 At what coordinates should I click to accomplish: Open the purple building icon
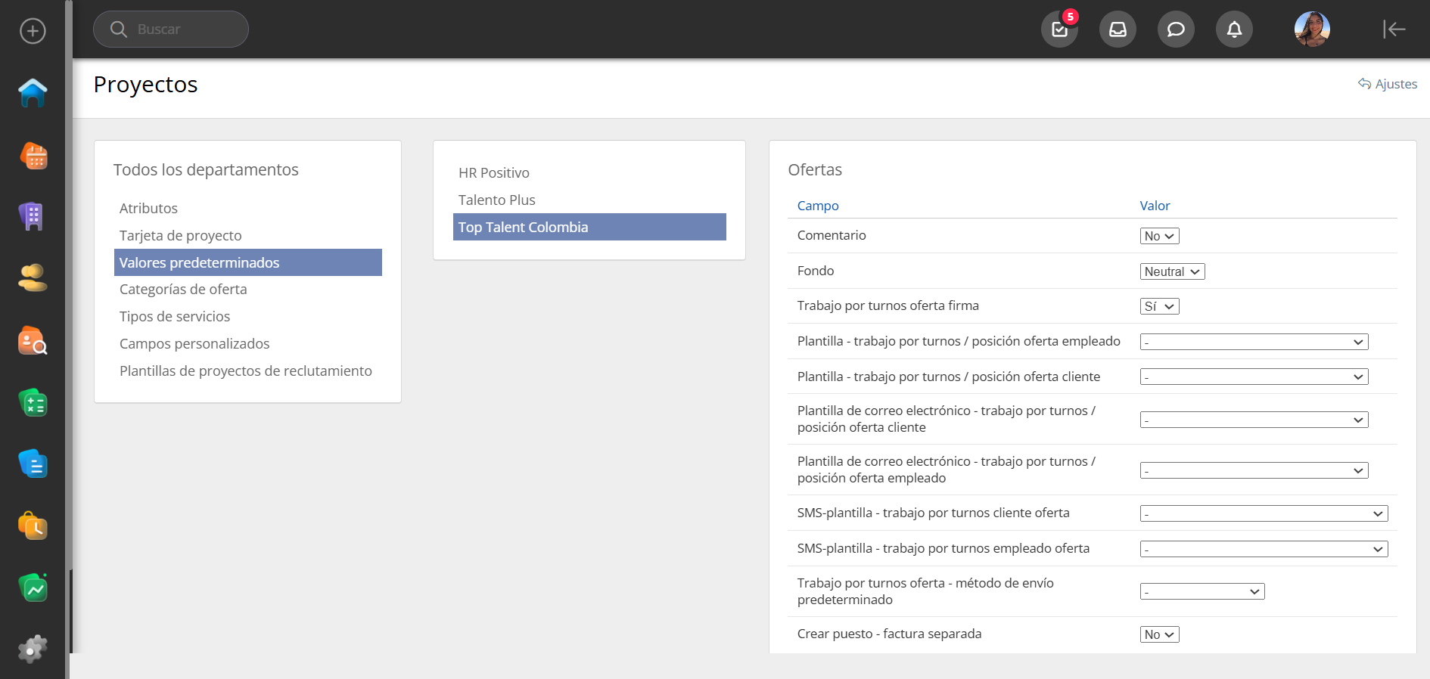coord(33,217)
